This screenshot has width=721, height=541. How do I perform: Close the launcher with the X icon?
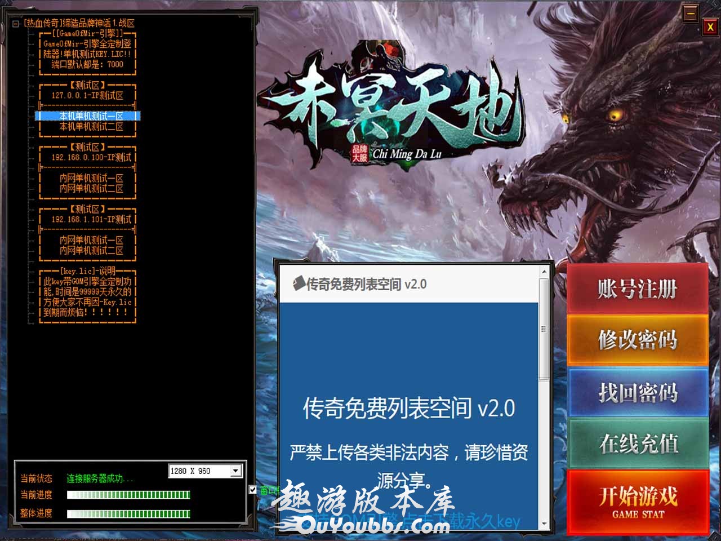click(710, 26)
